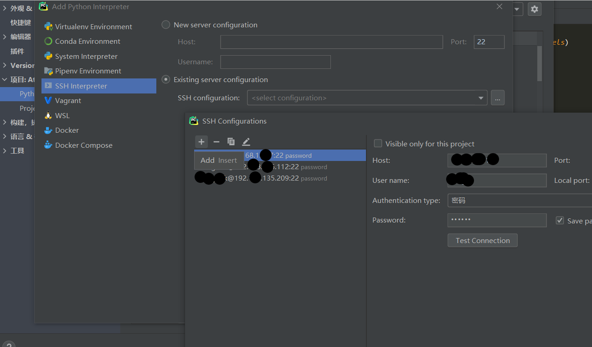Open 插件 settings page
Image resolution: width=592 pixels, height=347 pixels.
coord(17,51)
